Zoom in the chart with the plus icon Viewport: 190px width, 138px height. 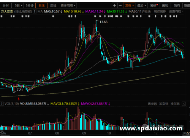(x=114, y=6)
